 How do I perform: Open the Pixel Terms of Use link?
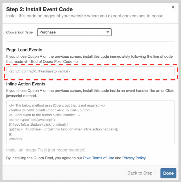click(99, 158)
